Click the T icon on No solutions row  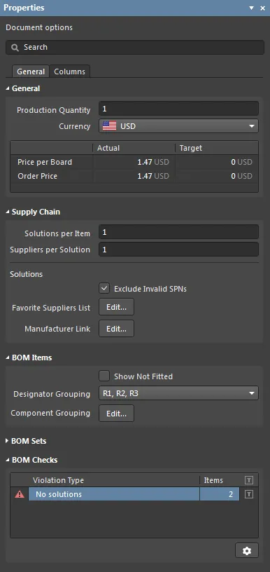point(249,494)
